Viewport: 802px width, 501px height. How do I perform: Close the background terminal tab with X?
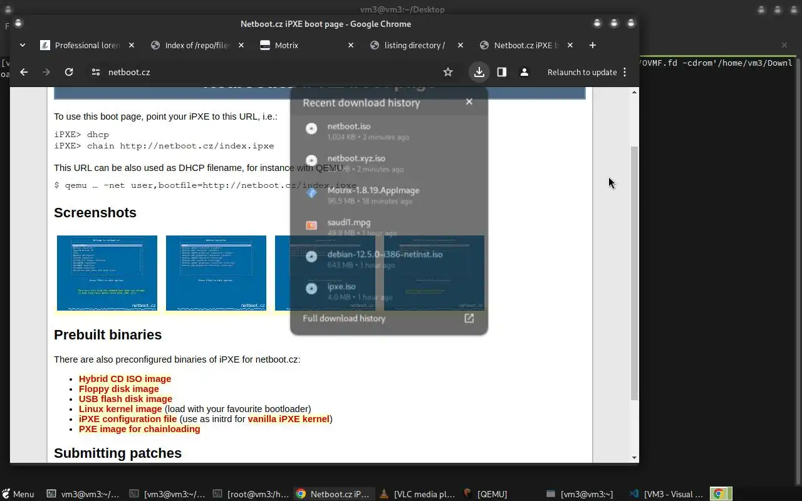click(x=784, y=45)
